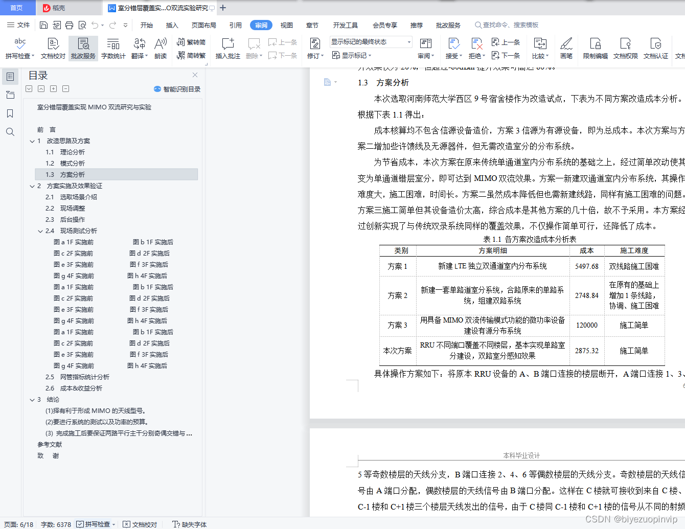685x529 pixels.
Task: Click table cell 5497.68
Action: click(x=586, y=266)
